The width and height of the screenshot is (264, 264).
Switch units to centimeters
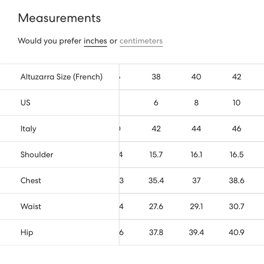(141, 41)
